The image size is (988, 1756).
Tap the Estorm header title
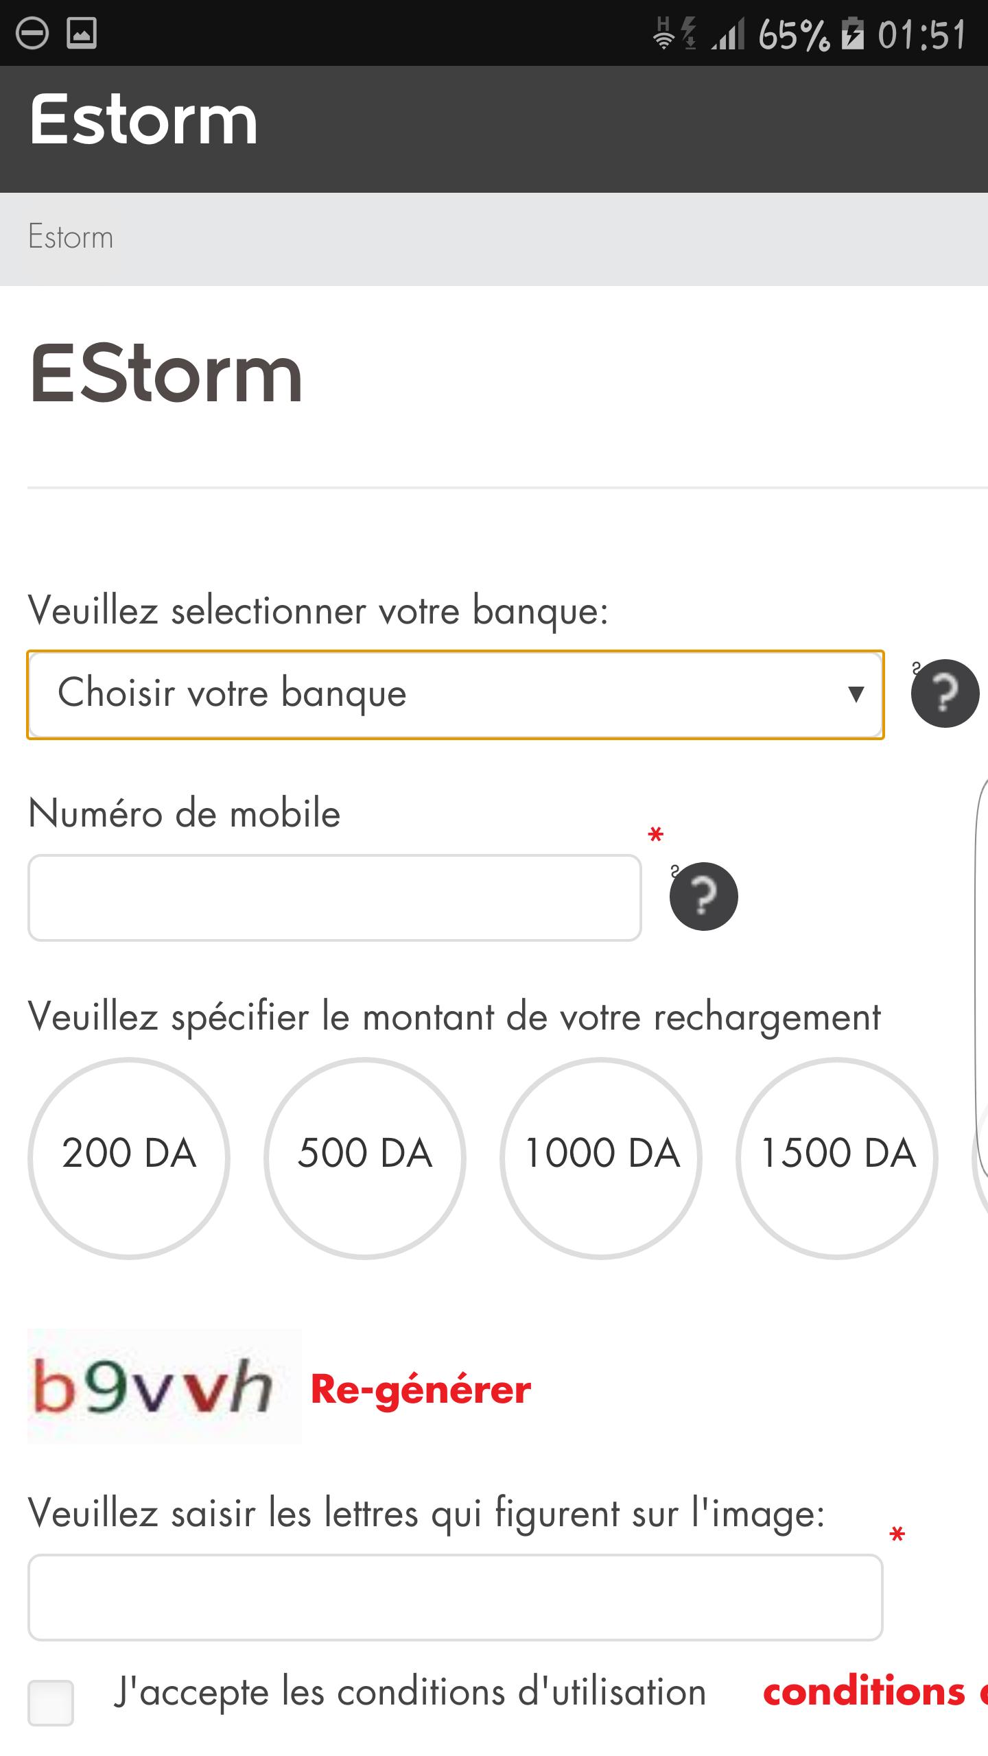pos(143,121)
